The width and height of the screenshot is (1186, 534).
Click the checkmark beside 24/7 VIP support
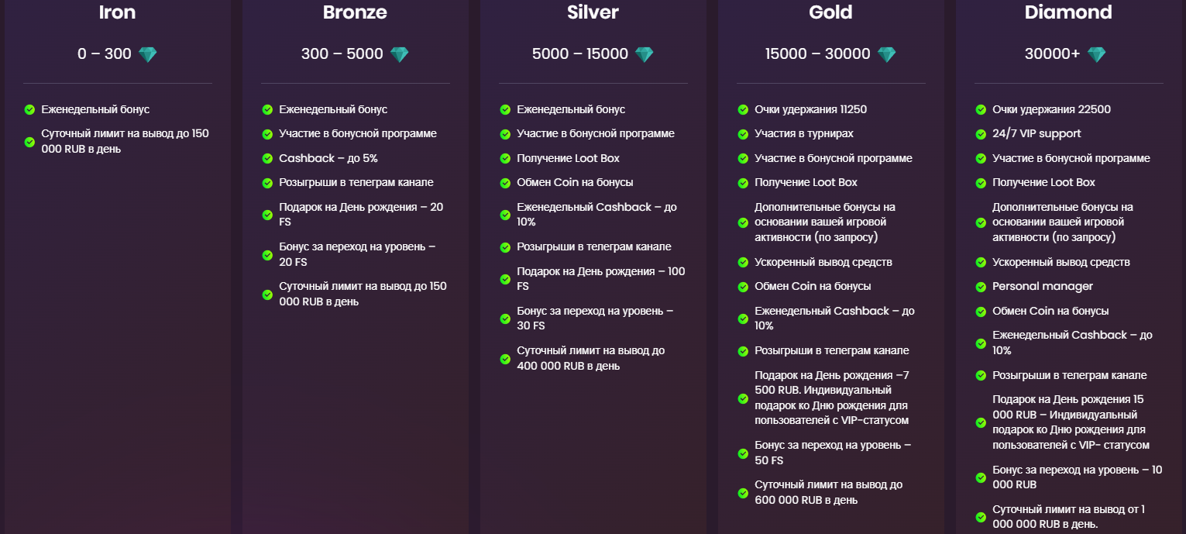click(981, 134)
